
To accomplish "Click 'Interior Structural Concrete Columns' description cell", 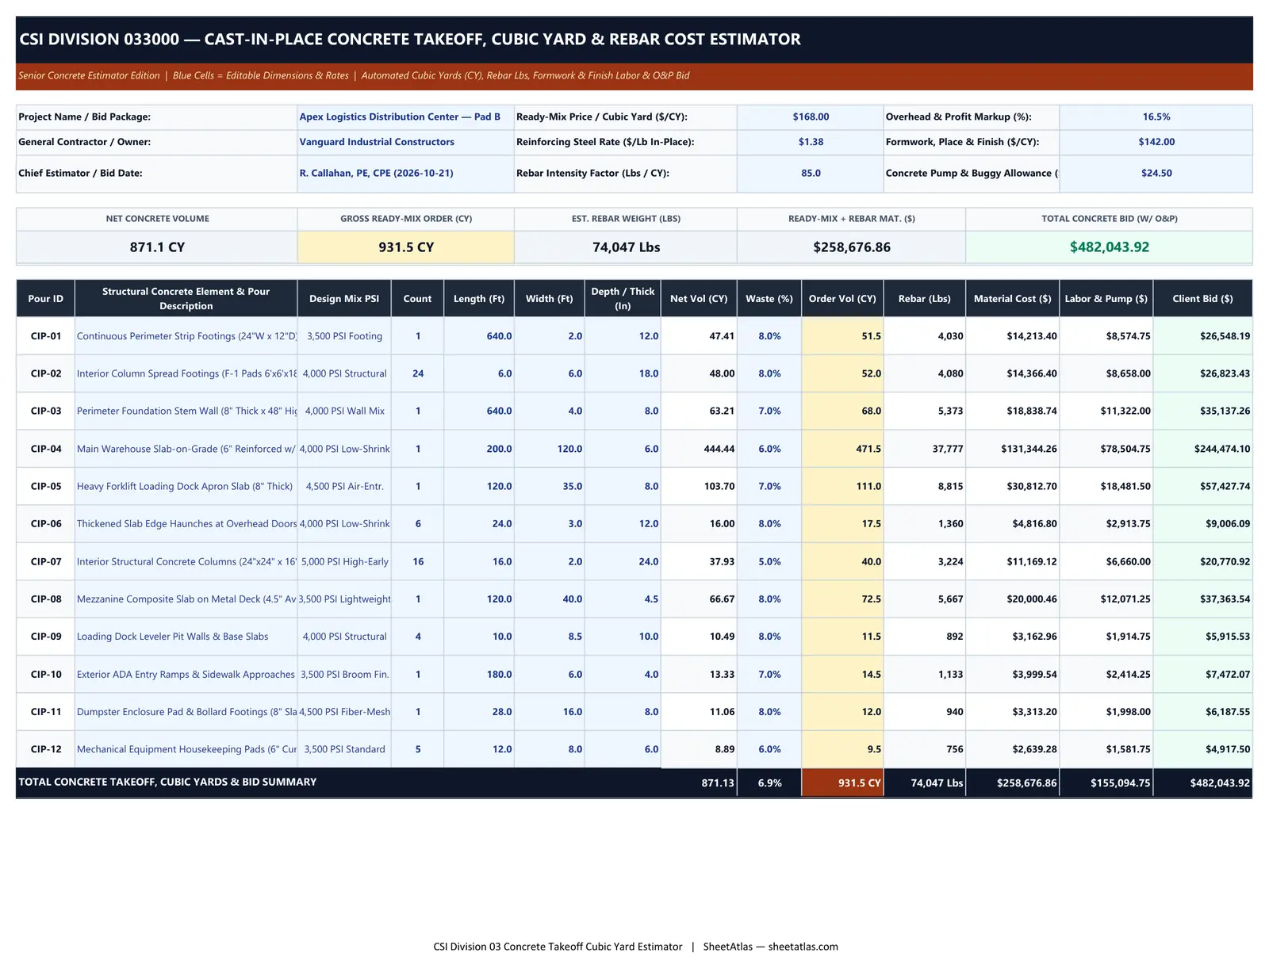I will (186, 561).
